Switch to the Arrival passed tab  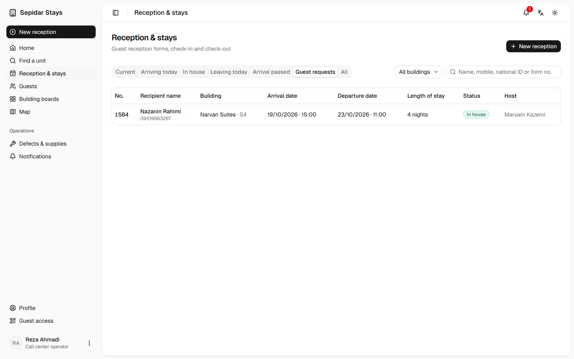click(271, 72)
